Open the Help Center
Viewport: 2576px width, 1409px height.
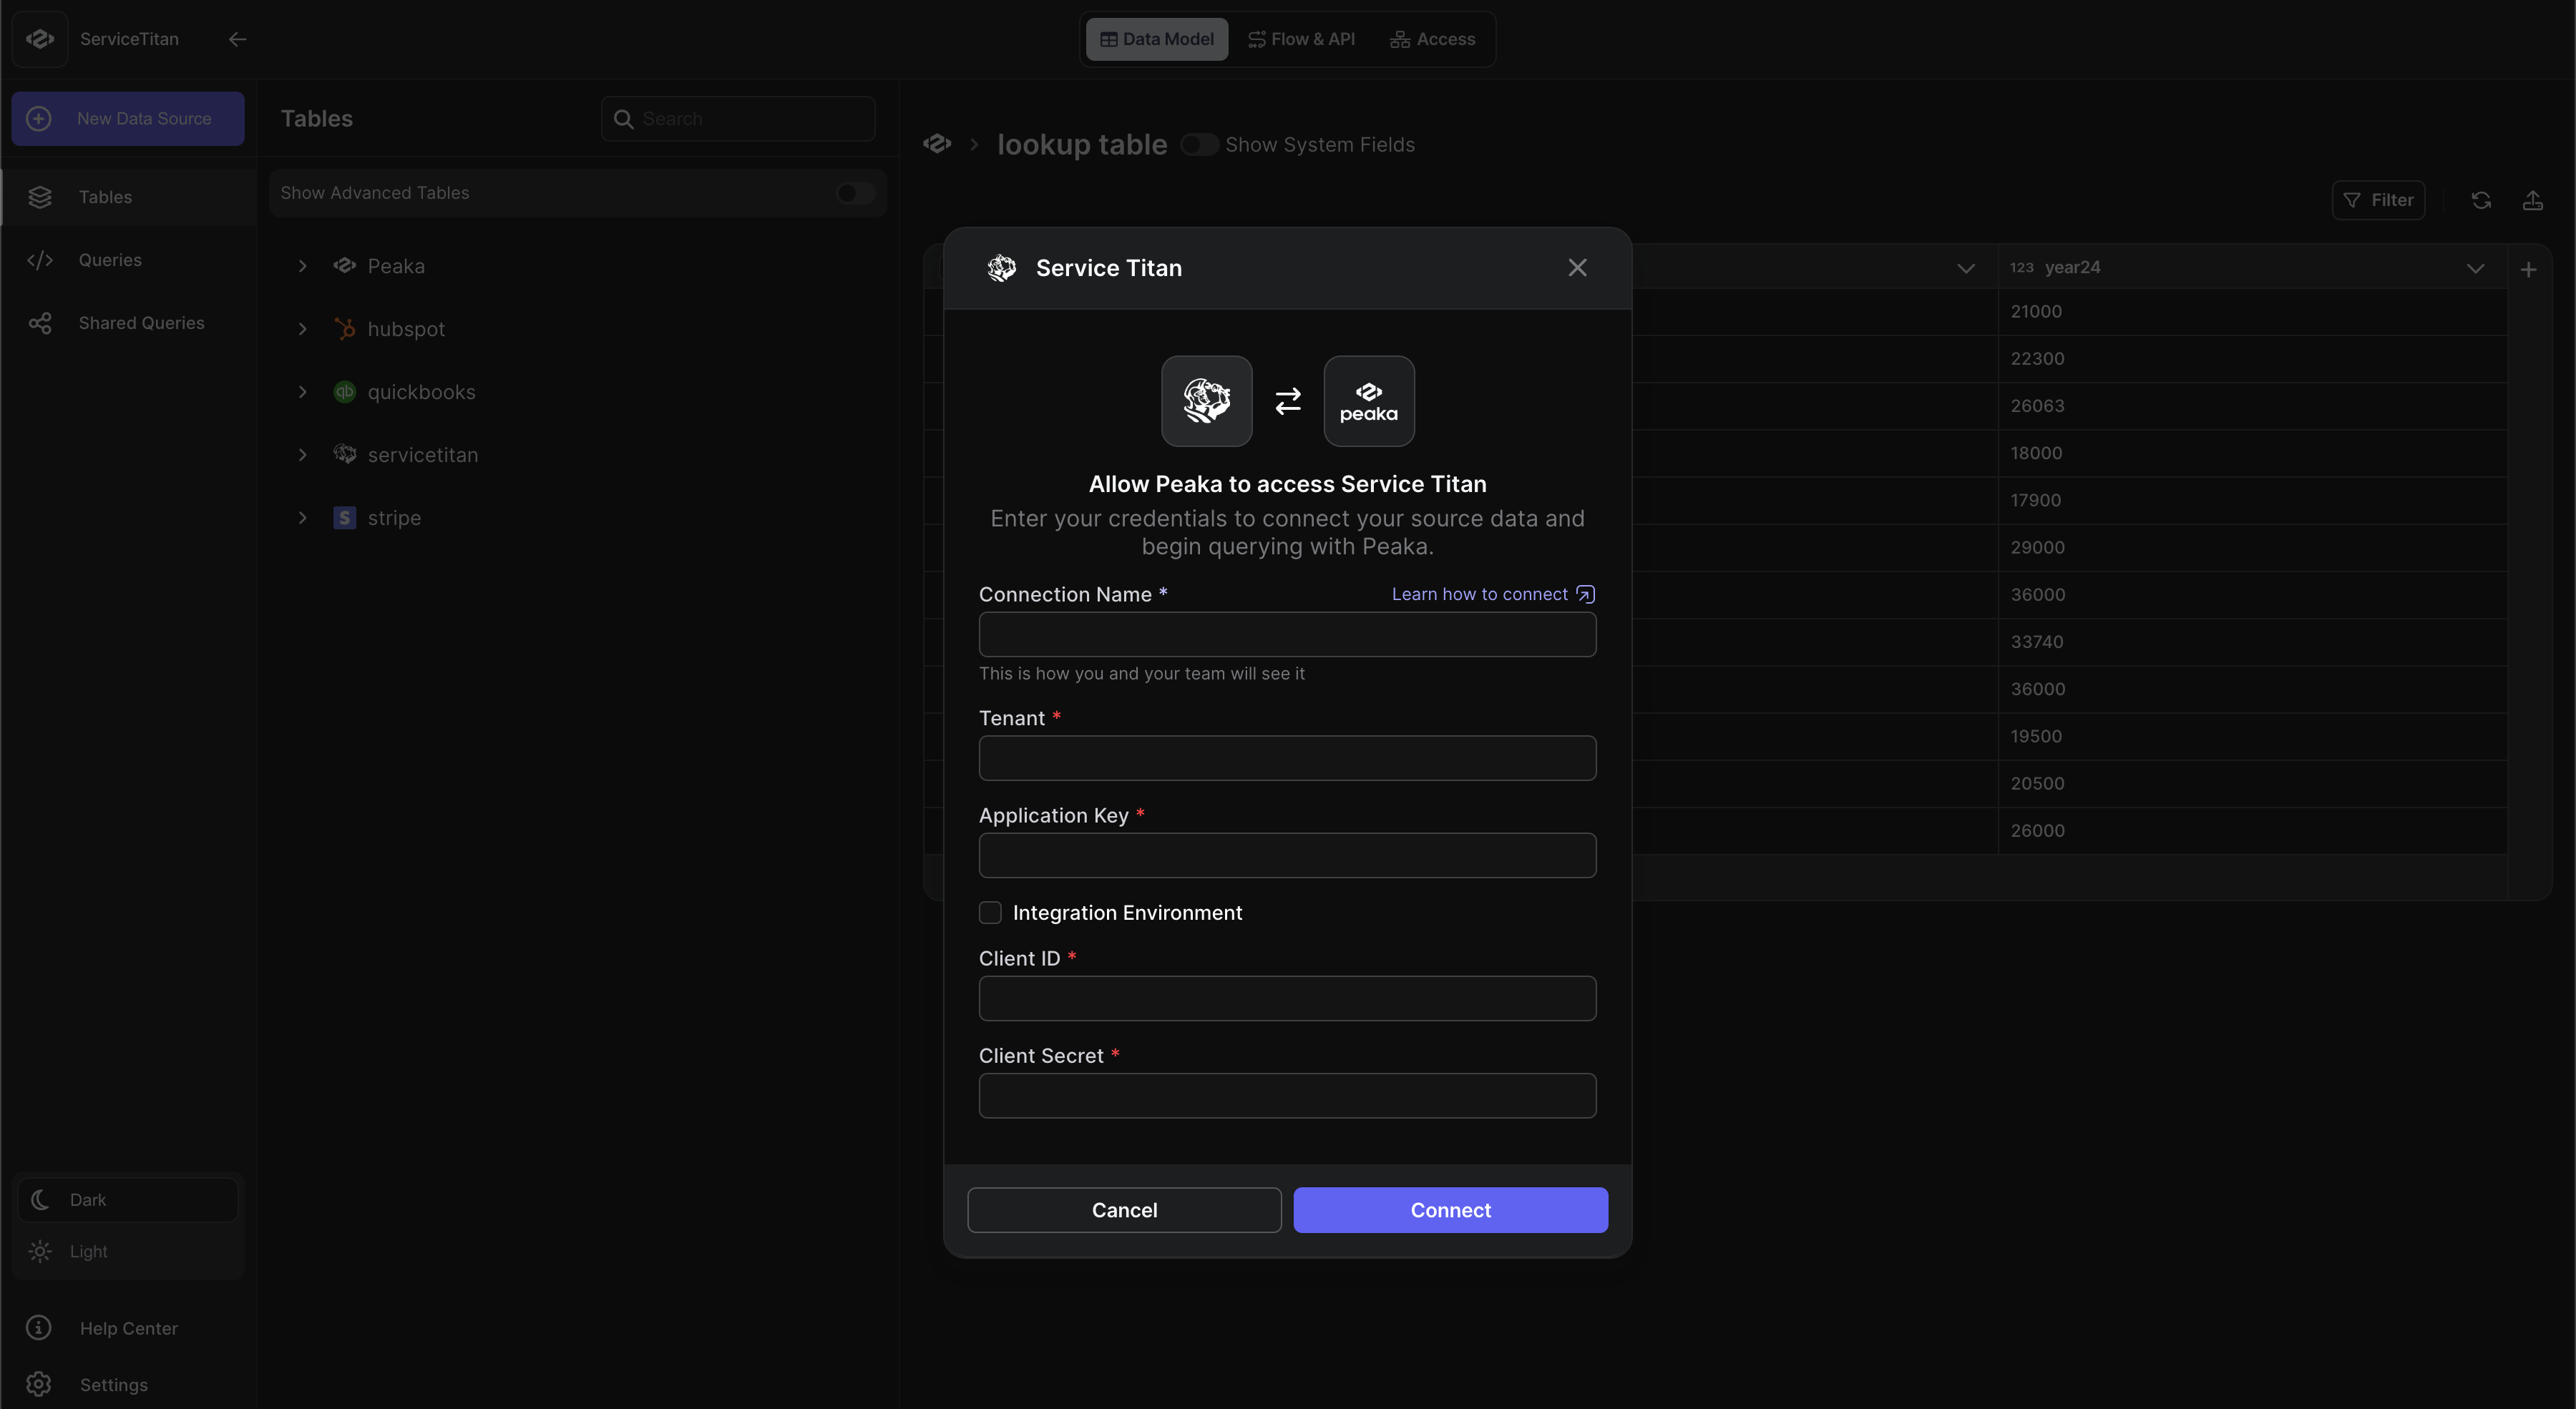coord(129,1327)
